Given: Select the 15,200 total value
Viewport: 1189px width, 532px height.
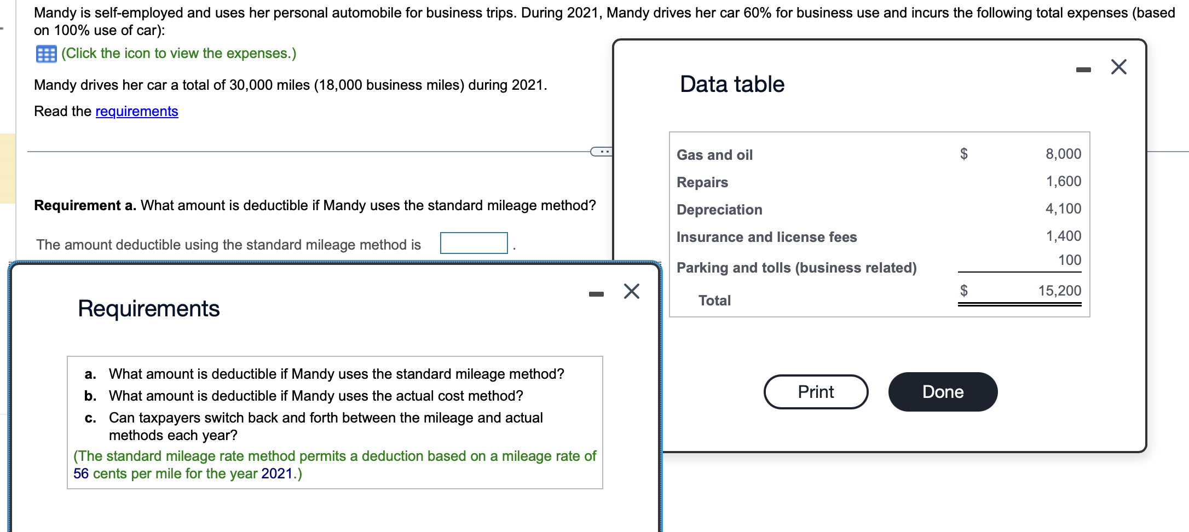Looking at the screenshot, I should tap(1059, 291).
